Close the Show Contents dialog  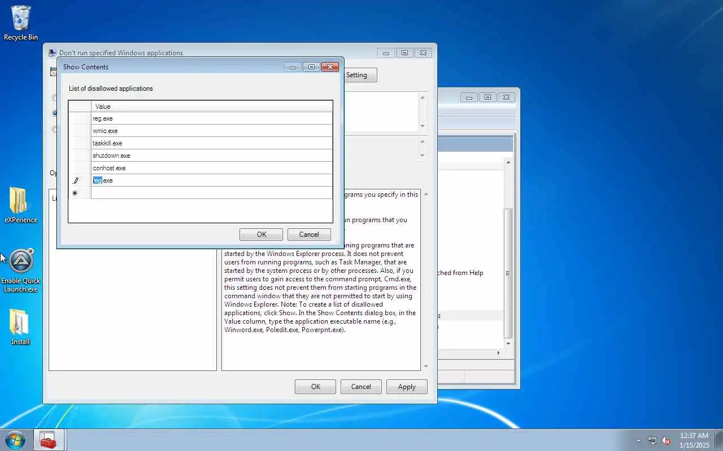330,67
